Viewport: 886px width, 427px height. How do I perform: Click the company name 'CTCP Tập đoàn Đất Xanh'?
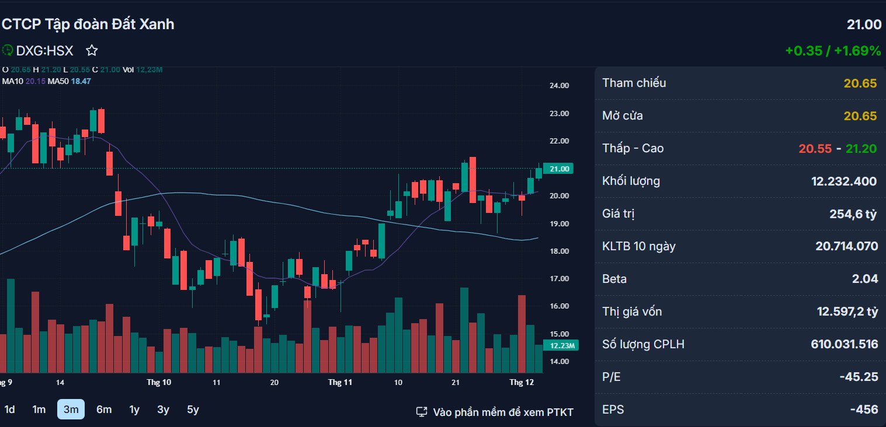[88, 24]
